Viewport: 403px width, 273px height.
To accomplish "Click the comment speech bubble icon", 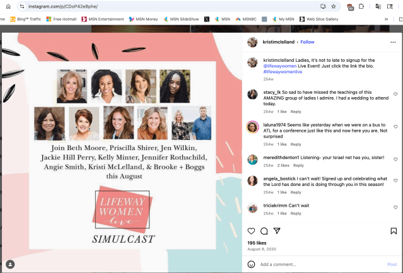I will click(264, 231).
